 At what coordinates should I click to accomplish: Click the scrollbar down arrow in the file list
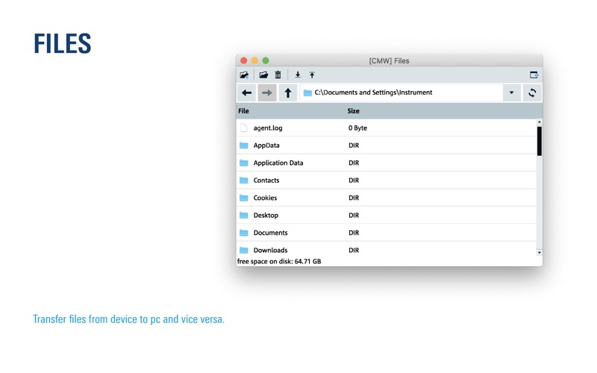(540, 253)
